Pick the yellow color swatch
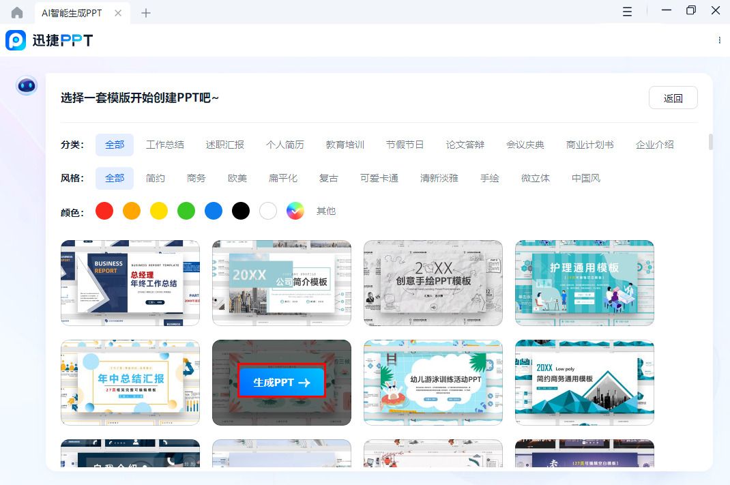Image resolution: width=730 pixels, height=485 pixels. (159, 211)
